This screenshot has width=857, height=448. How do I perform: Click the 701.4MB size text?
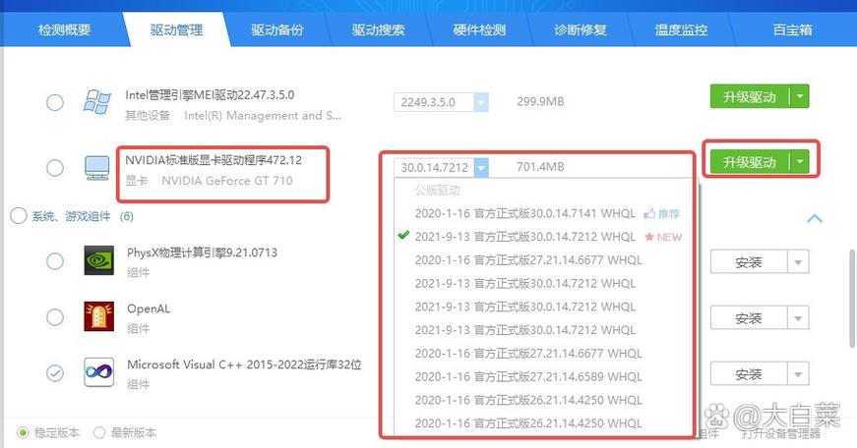point(540,167)
